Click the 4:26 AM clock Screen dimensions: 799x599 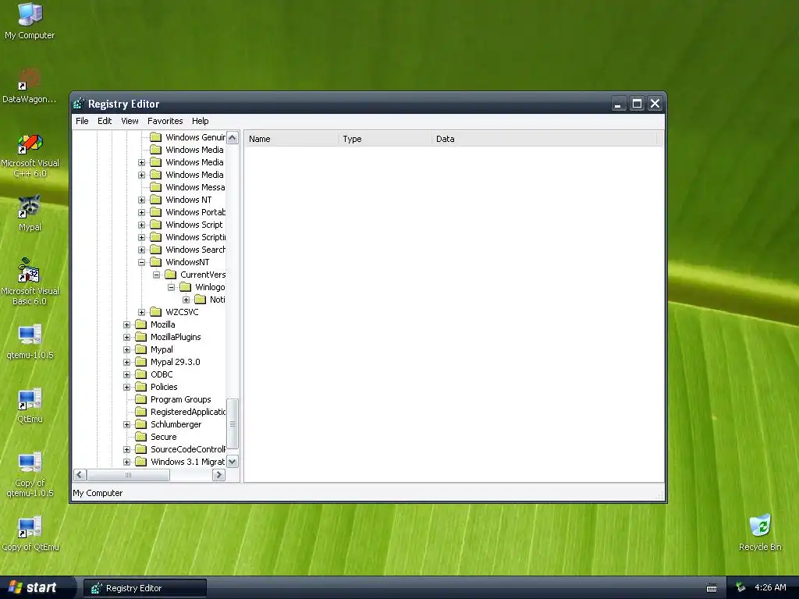tap(770, 587)
